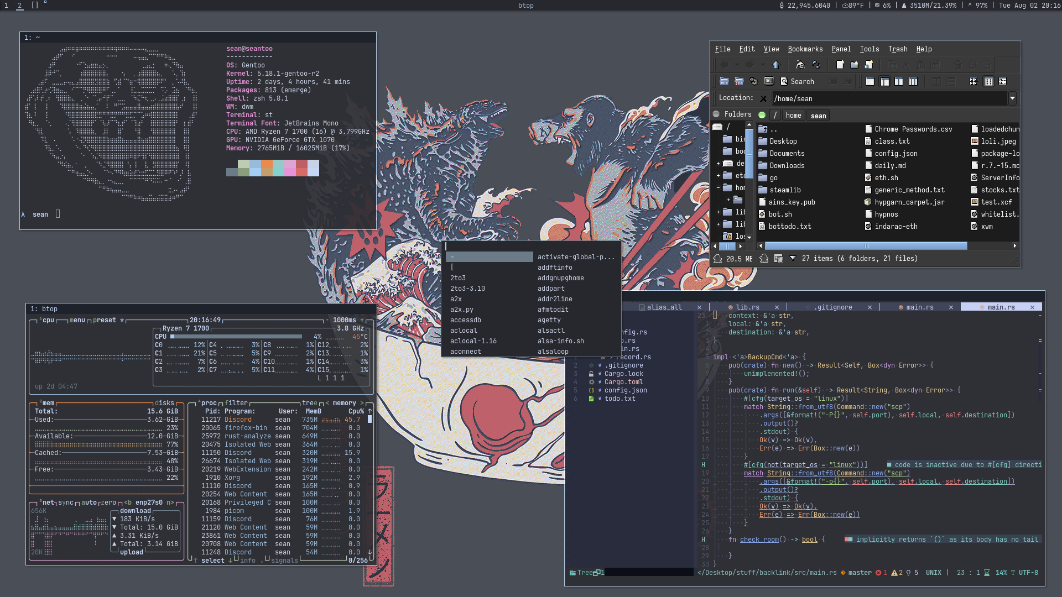
Task: Open the Bookmarks menu
Action: (805, 49)
